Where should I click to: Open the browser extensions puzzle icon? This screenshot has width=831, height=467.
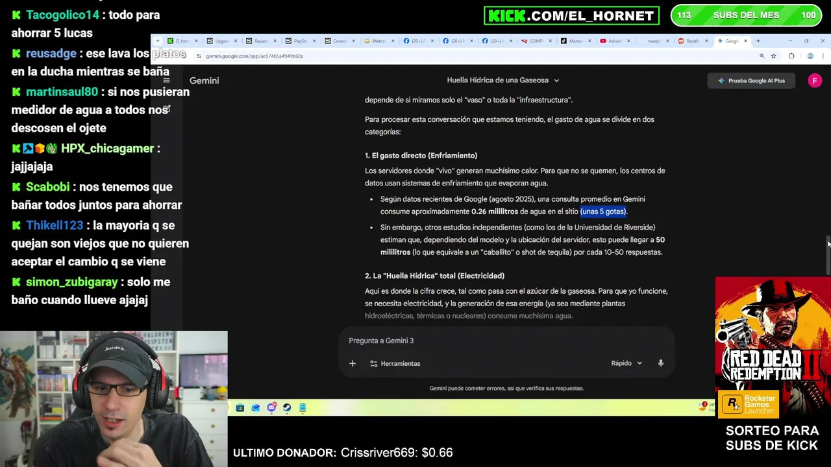791,56
